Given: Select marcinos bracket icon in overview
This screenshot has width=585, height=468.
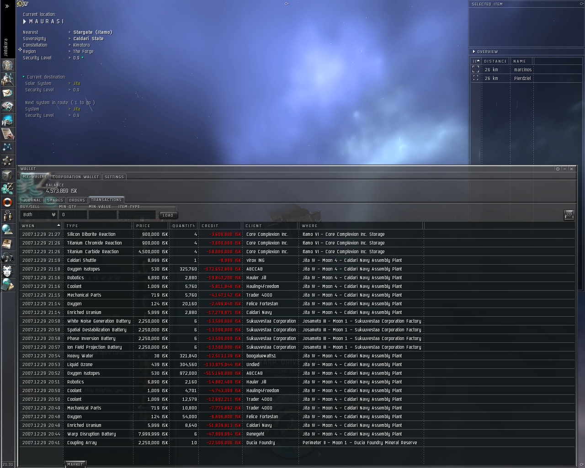Looking at the screenshot, I should pos(476,69).
